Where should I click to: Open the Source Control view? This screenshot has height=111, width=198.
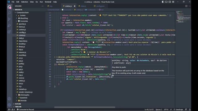point(9,19)
